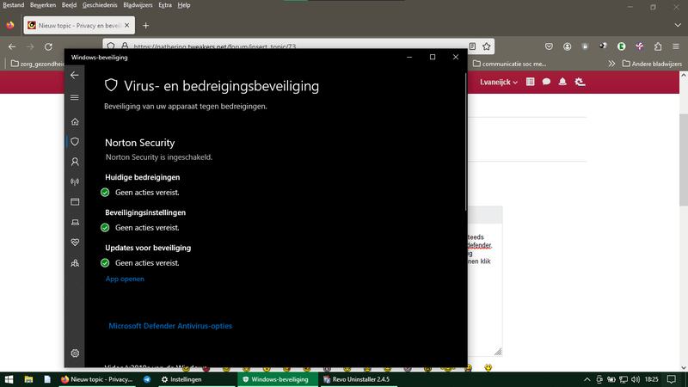The height and width of the screenshot is (387, 688).
Task: Open the Bestand menu
Action: point(14,5)
